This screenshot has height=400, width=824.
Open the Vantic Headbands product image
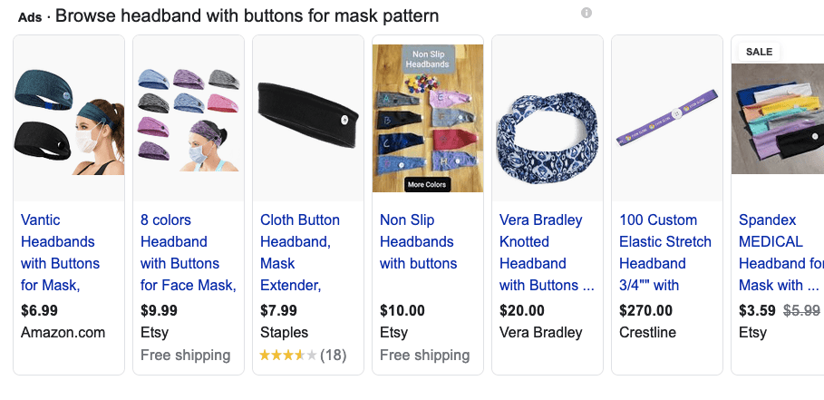pos(69,119)
